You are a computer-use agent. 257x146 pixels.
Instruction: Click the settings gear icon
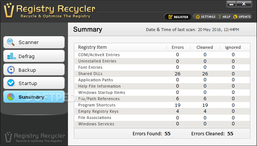coord(198,17)
